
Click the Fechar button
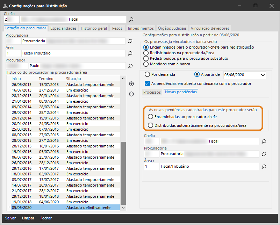click(x=46, y=218)
